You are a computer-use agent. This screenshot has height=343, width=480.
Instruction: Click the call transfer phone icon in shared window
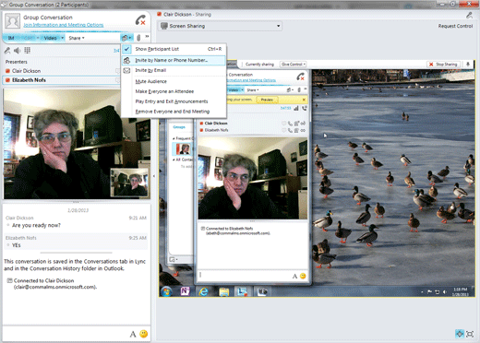point(304,108)
